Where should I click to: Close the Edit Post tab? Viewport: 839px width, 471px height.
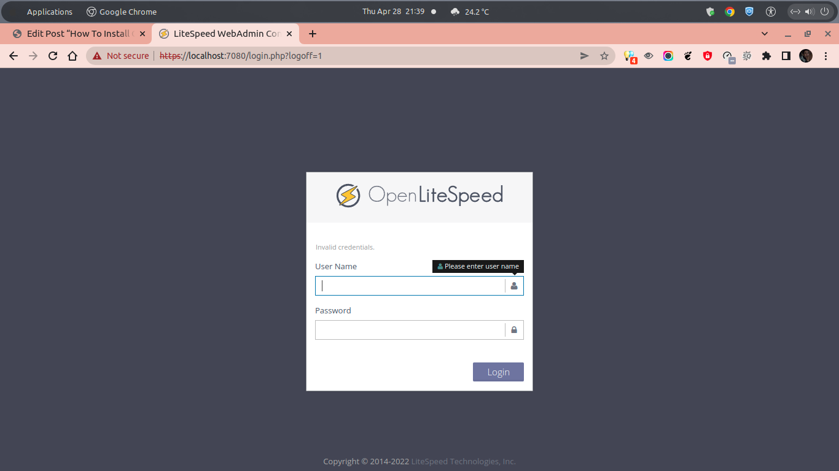coord(142,34)
